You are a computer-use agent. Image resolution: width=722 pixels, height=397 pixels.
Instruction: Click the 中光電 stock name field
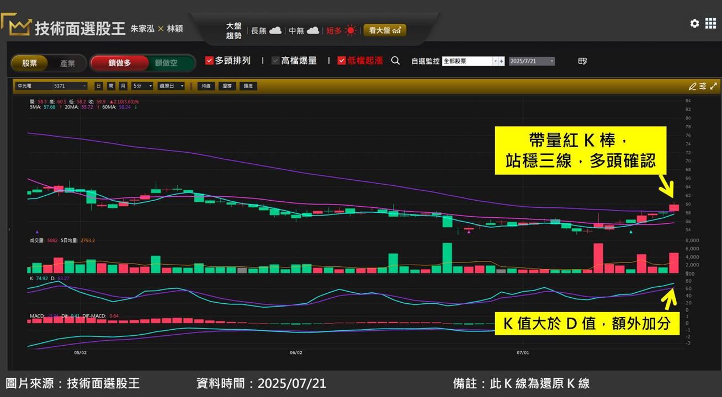(x=34, y=86)
